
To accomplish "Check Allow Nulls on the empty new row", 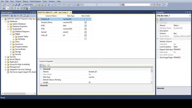I will tap(85, 39).
